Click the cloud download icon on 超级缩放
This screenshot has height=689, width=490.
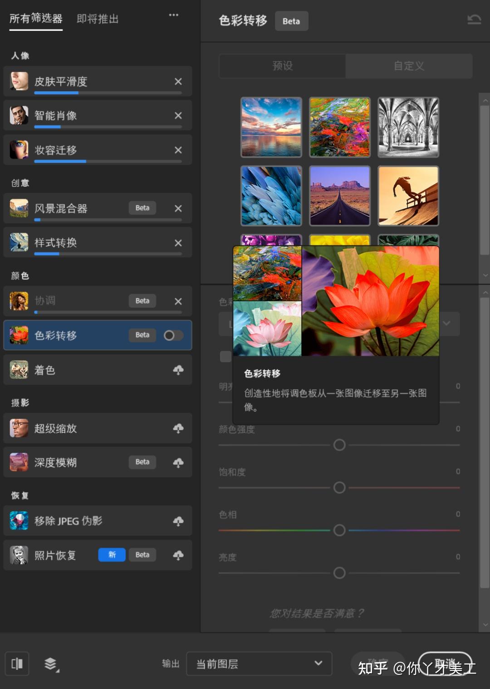pos(178,428)
